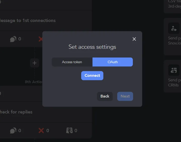The width and height of the screenshot is (181, 142).
Task: Click the 8th Action label
Action: point(34,82)
